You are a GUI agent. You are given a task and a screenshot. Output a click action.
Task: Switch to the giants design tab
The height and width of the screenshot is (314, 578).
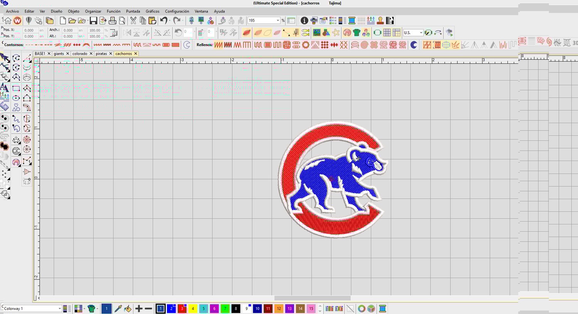(x=59, y=54)
